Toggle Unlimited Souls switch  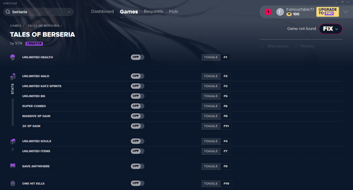pyautogui.click(x=137, y=141)
